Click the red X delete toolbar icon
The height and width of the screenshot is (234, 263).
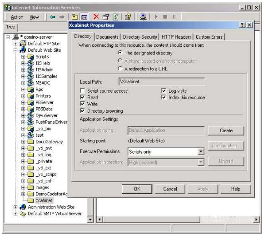(96, 17)
